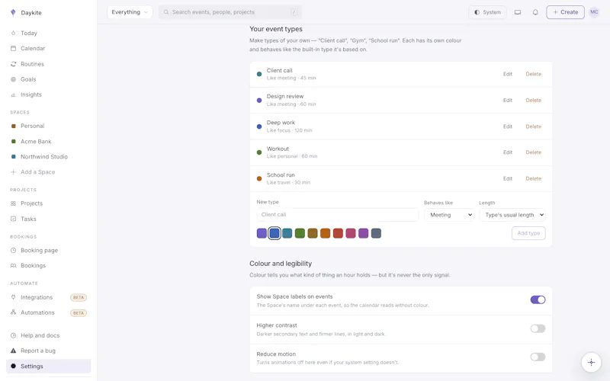Click the Bookings people icon
Viewport: 610px width, 381px height.
tap(13, 265)
